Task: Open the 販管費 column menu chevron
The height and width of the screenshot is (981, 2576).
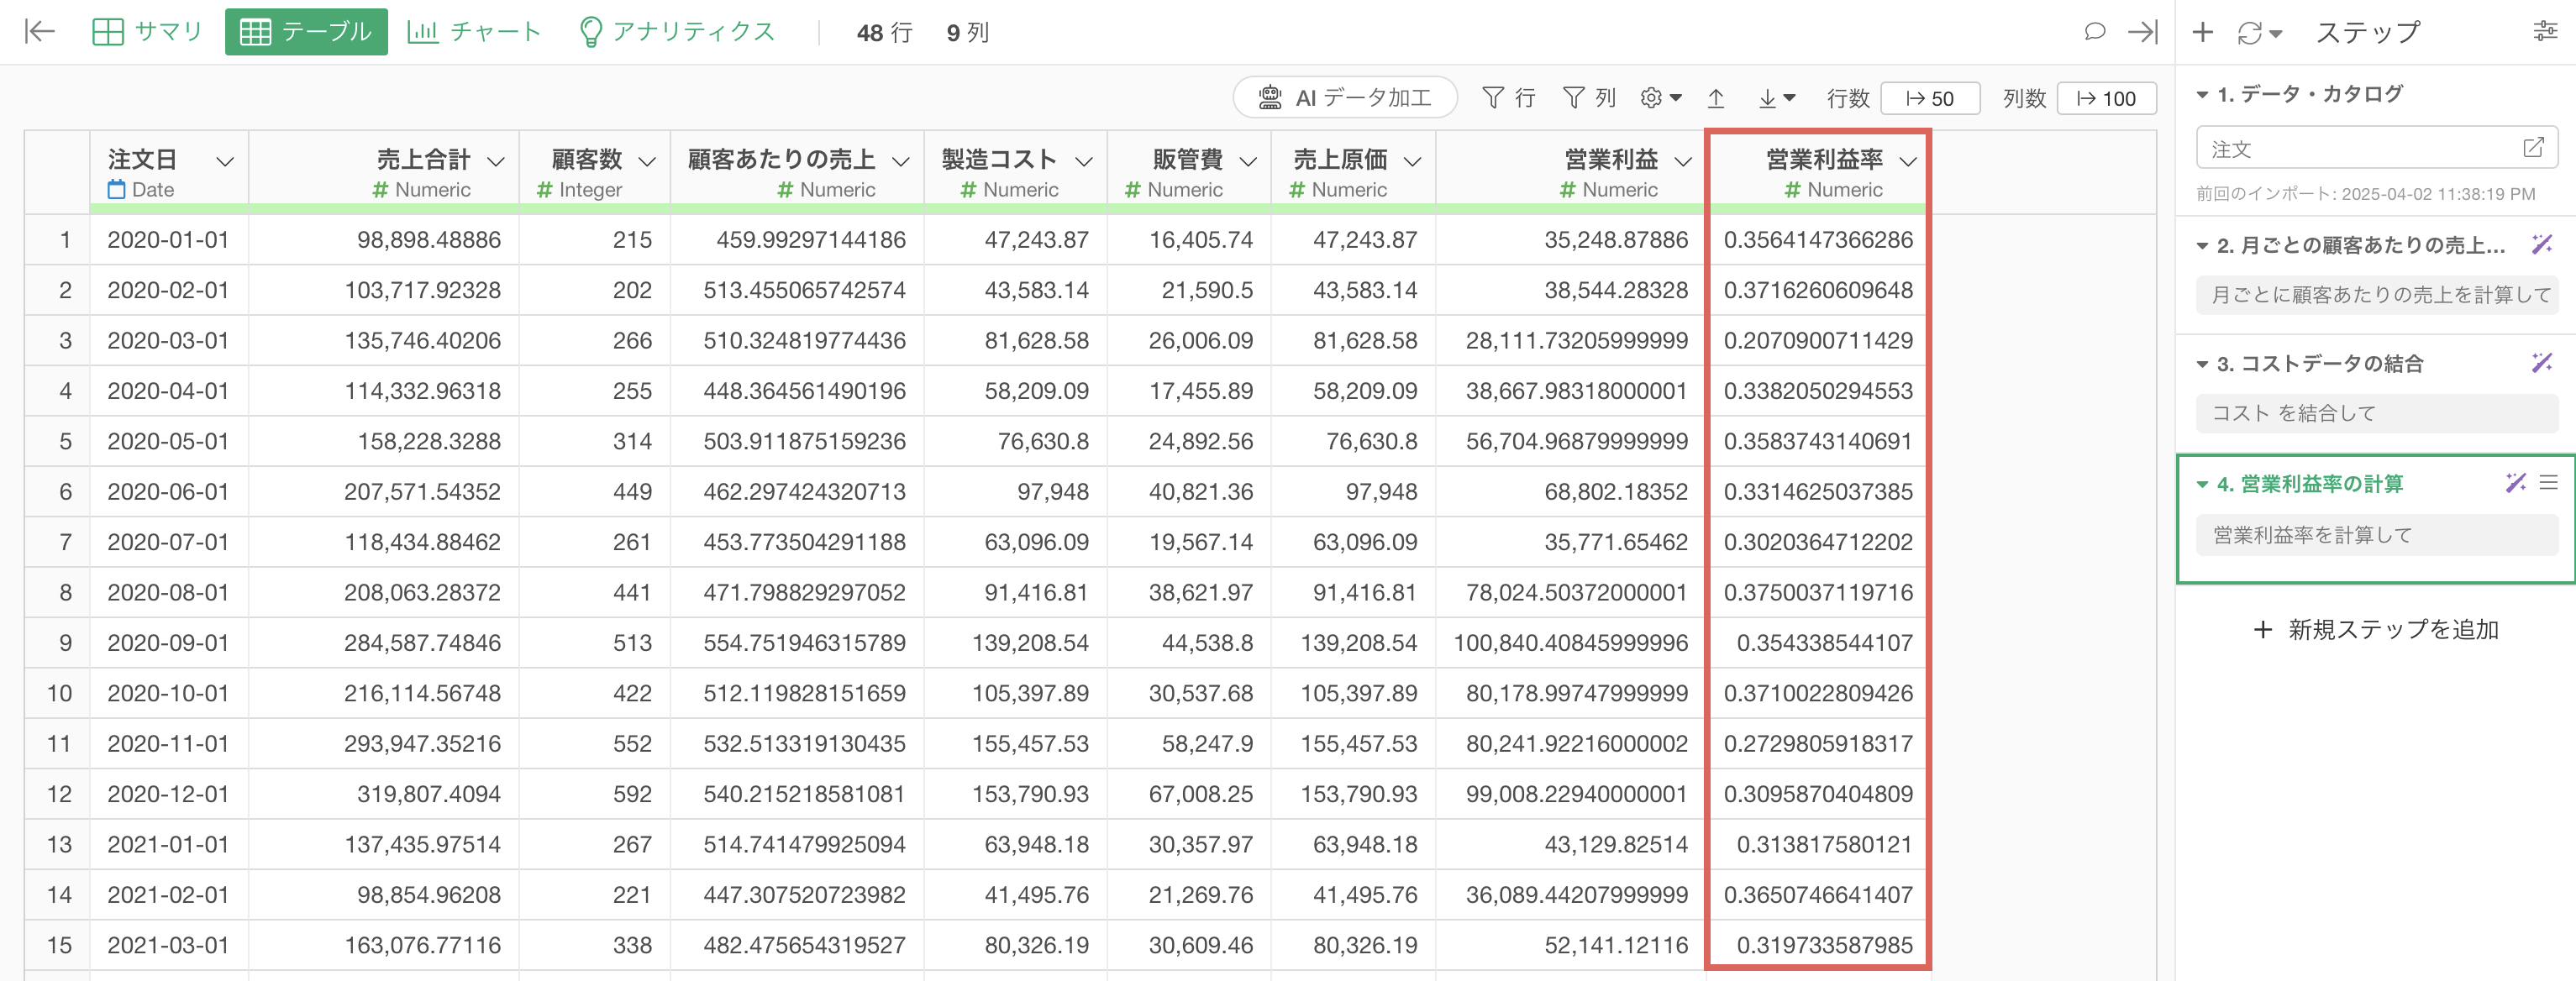Action: 1248,161
